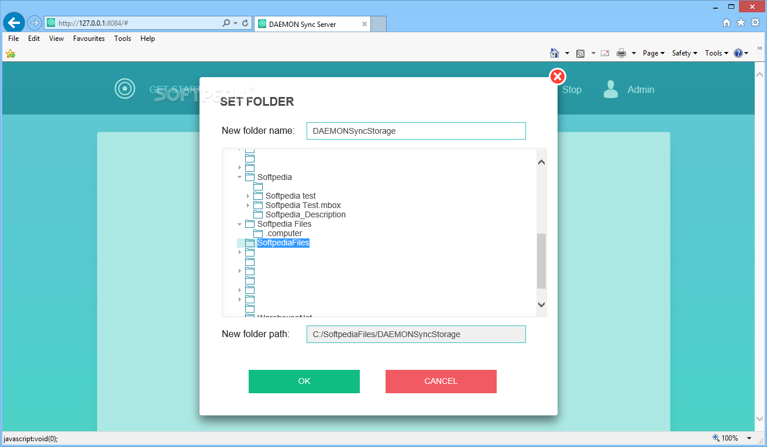Select the highlighted SoftpediaFiles folder
The width and height of the screenshot is (767, 447).
click(283, 242)
